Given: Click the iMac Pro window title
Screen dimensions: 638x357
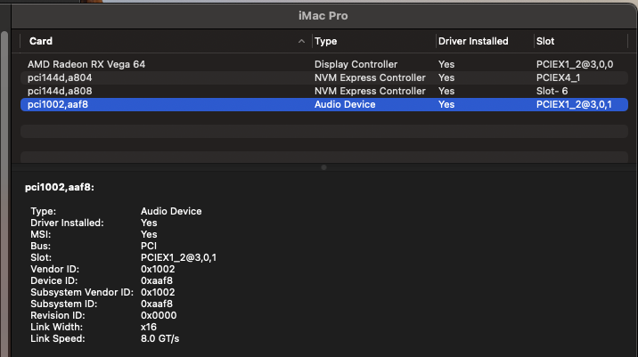Looking at the screenshot, I should coord(323,16).
